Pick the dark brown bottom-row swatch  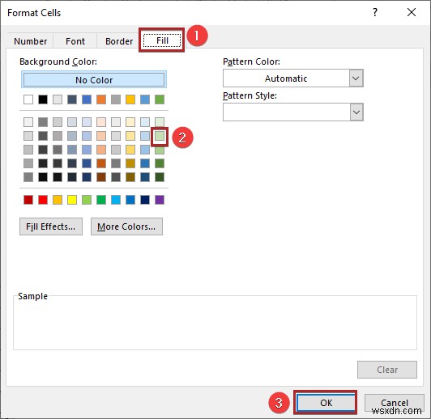(101, 177)
